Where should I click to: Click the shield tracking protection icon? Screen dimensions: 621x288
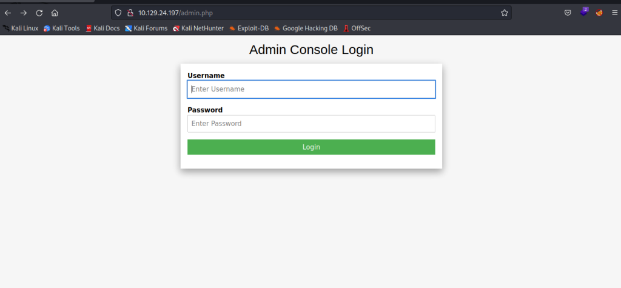click(x=119, y=13)
